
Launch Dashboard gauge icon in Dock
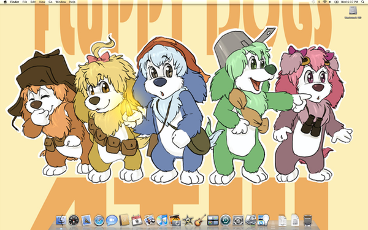[x=74, y=220]
